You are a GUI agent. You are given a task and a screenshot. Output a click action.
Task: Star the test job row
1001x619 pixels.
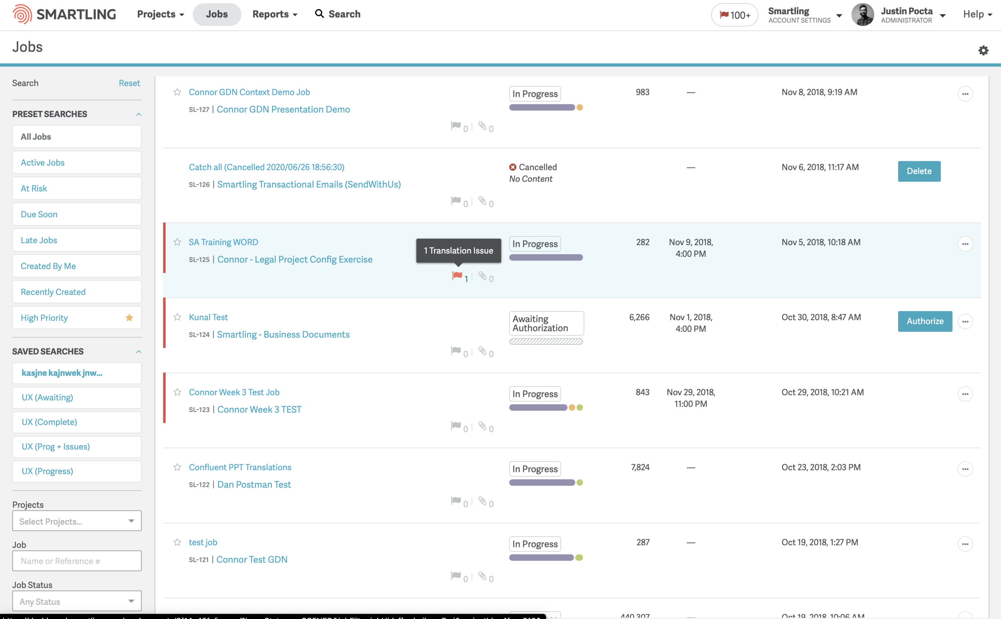click(x=177, y=543)
